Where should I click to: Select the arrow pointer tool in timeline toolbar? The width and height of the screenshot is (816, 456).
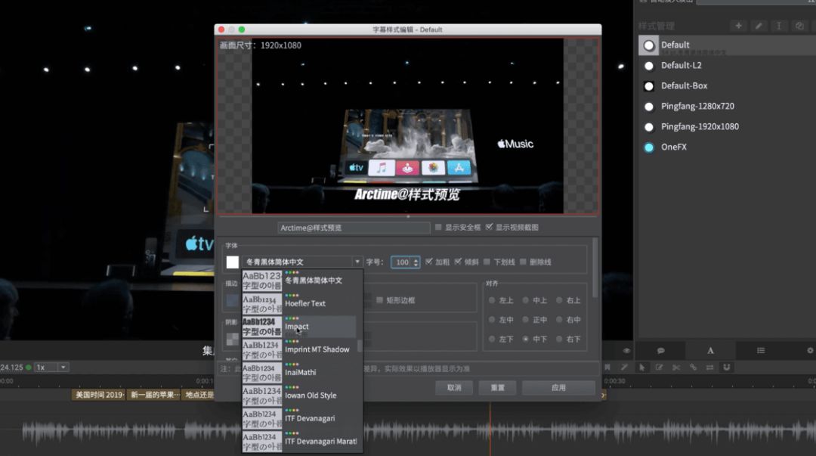point(641,368)
